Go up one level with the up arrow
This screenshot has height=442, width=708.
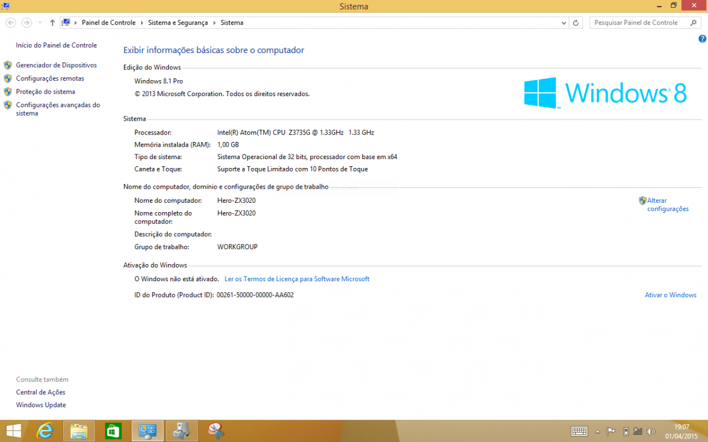pyautogui.click(x=53, y=22)
